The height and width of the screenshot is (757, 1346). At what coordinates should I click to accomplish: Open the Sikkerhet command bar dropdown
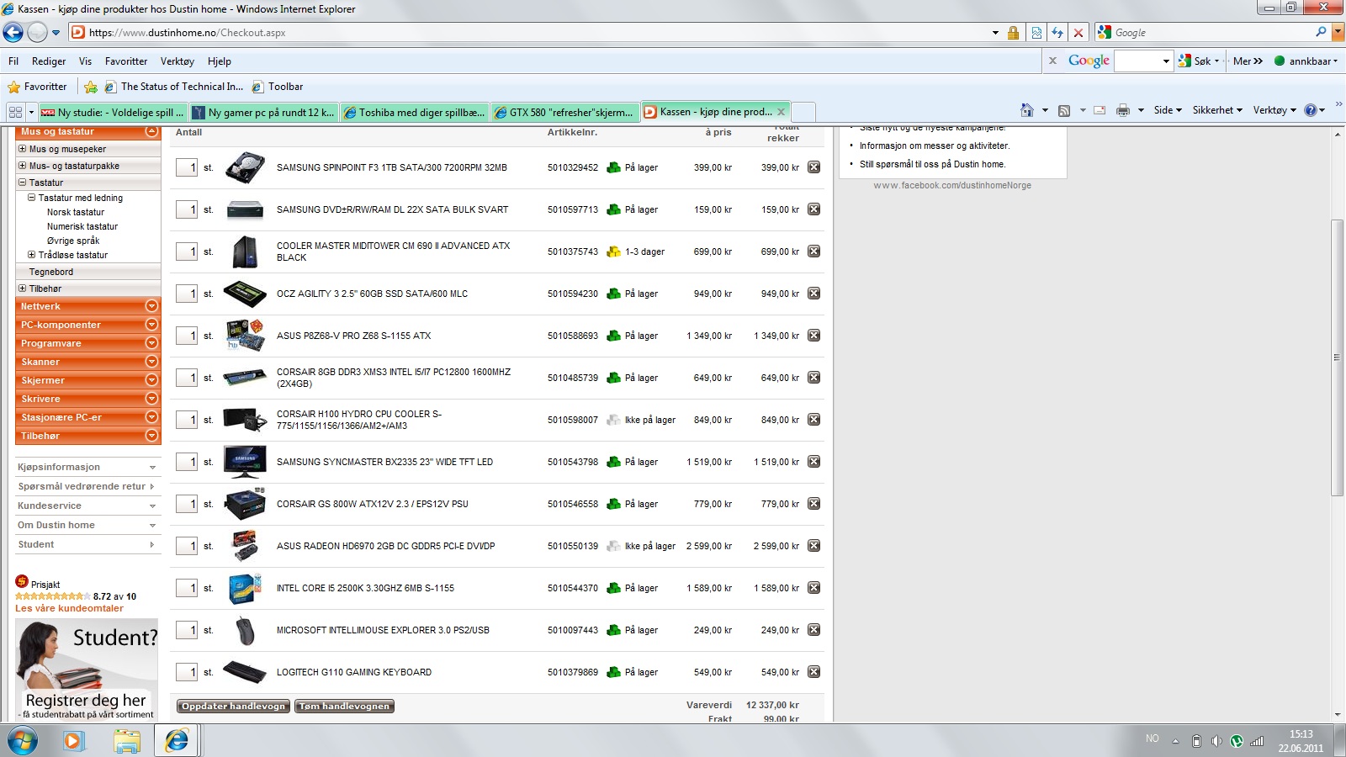[1217, 110]
